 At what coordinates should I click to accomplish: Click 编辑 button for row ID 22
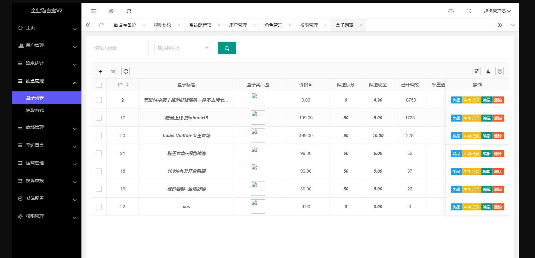pyautogui.click(x=487, y=207)
